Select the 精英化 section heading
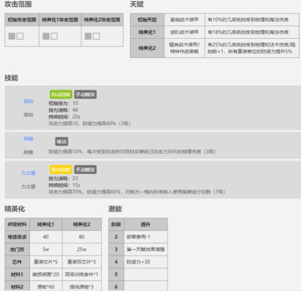 (x=15, y=209)
